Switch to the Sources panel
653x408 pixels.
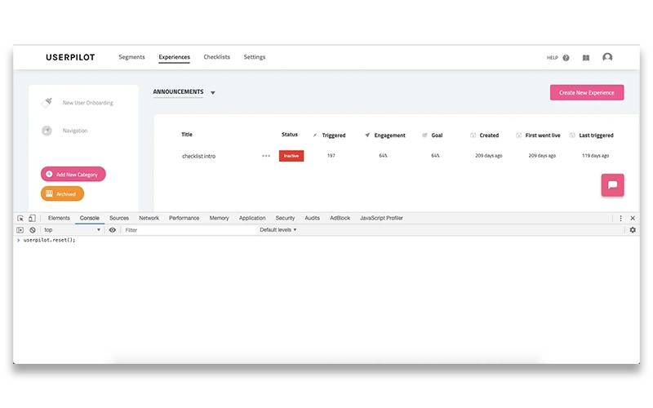(x=119, y=218)
